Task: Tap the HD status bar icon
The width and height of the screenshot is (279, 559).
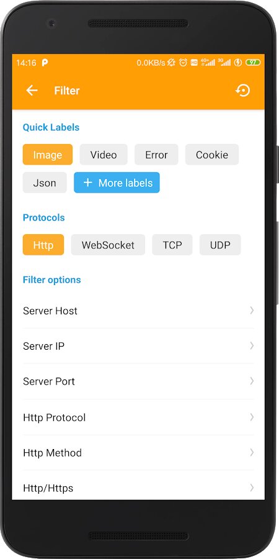Action: (194, 63)
